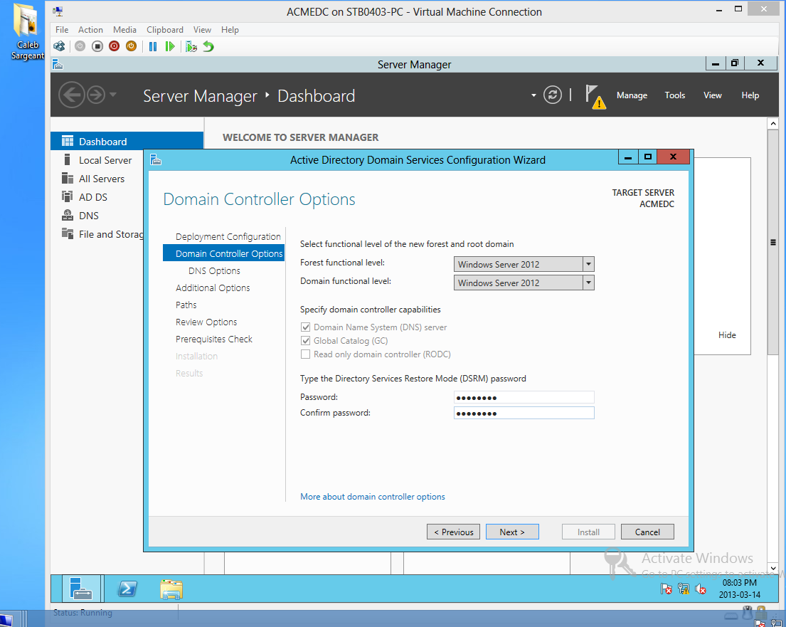Click the Cancel button

647,532
